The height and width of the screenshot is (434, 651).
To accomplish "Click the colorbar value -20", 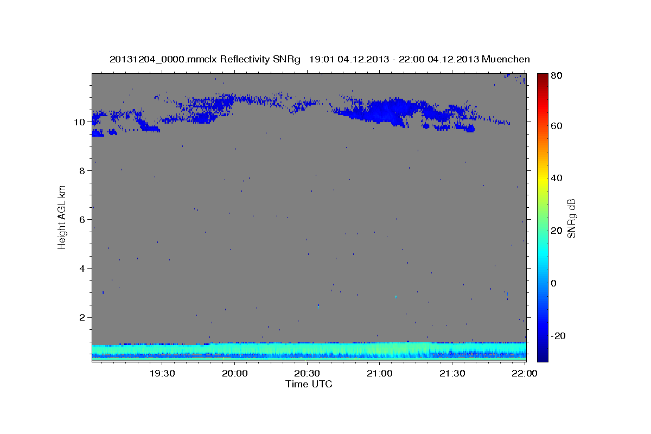I will (558, 336).
